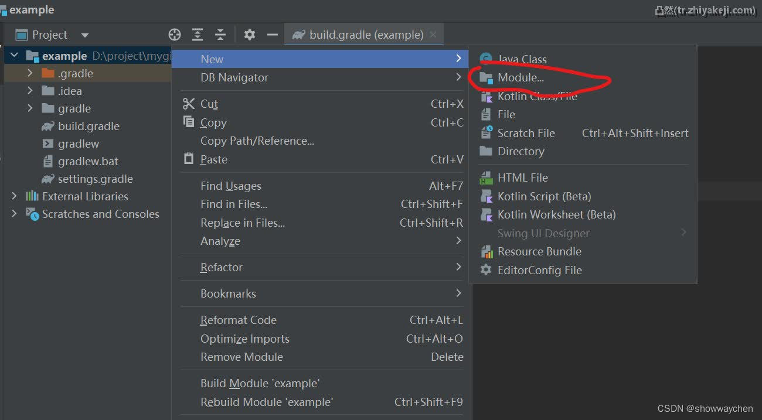The width and height of the screenshot is (762, 420).
Task: Create a new Kotlin Class/File
Action: coord(583,96)
